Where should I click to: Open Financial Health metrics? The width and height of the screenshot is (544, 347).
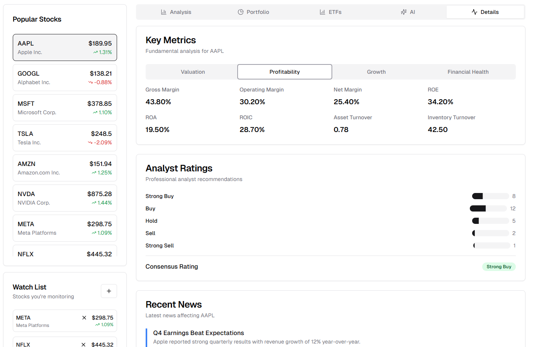468,72
